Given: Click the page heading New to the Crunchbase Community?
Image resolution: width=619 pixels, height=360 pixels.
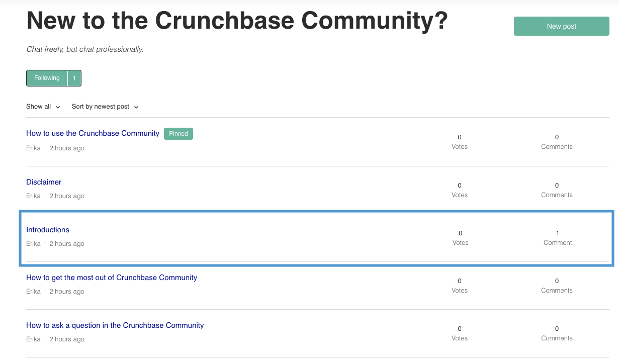Looking at the screenshot, I should [x=237, y=21].
